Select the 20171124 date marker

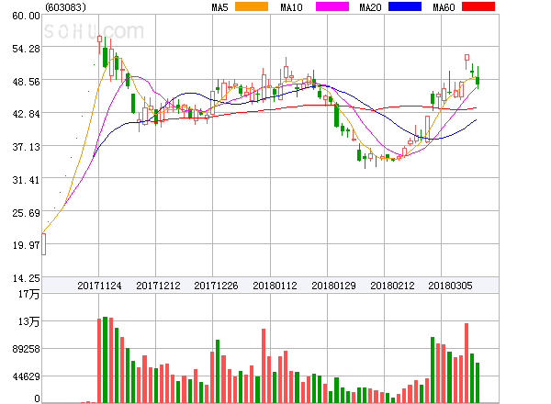click(99, 286)
